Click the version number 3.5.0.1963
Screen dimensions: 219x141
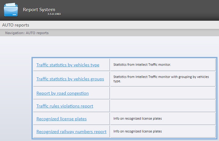pos(54,14)
